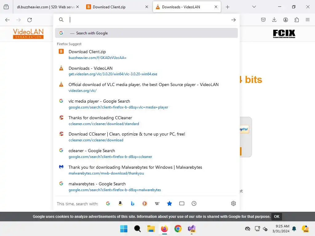The width and height of the screenshot is (315, 236).
Task: Search this time with Bing icon
Action: (132, 203)
